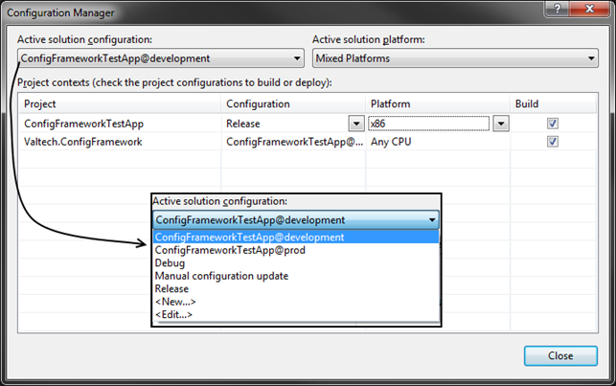Choose Manual configuration update option
Image resolution: width=616 pixels, height=386 pixels.
pyautogui.click(x=221, y=276)
